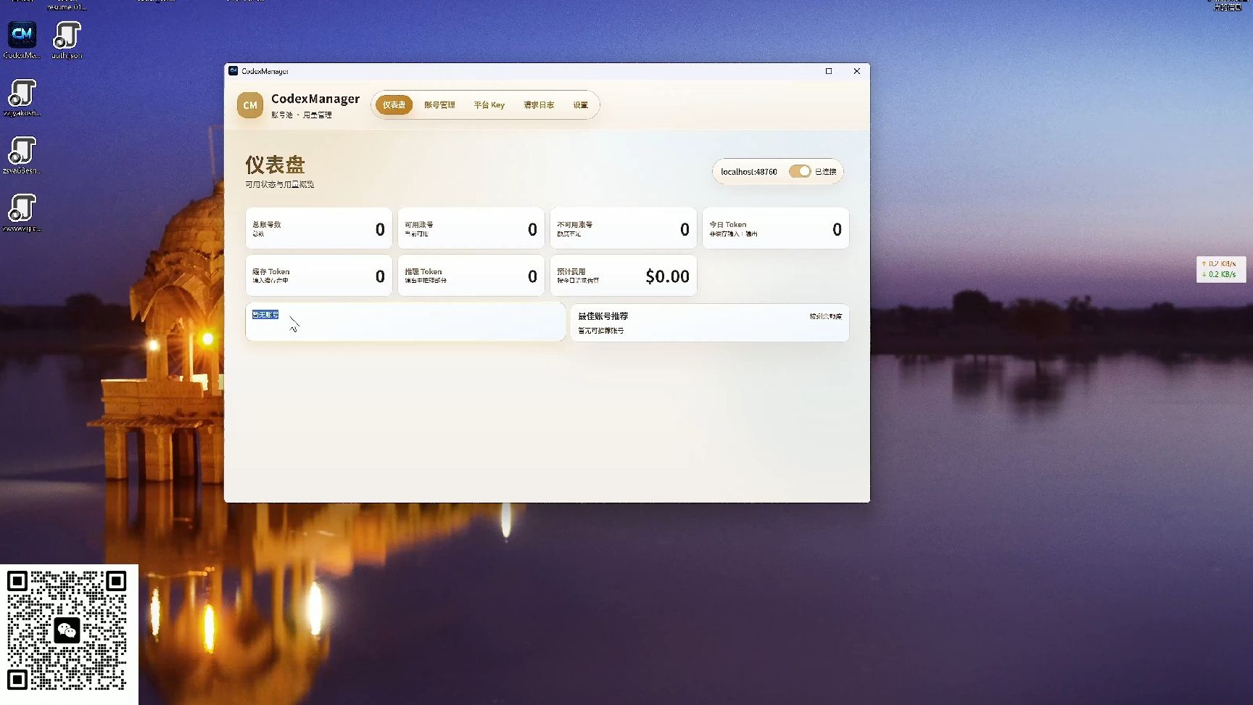Click the 今日 Token stat card
This screenshot has width=1253, height=705.
point(776,228)
